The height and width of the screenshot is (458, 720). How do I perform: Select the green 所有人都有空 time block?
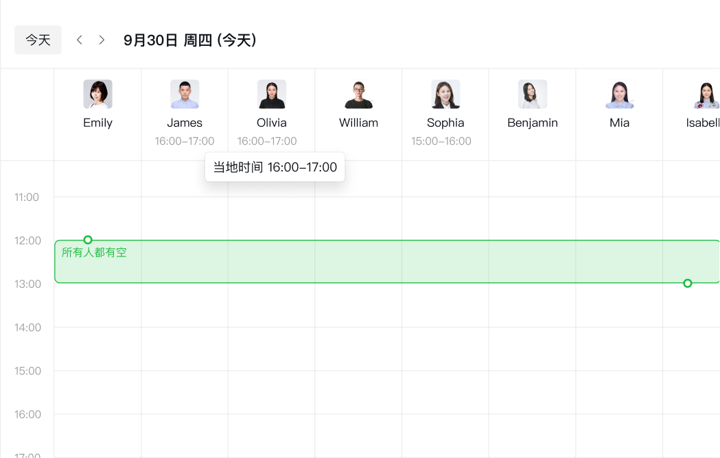(384, 264)
